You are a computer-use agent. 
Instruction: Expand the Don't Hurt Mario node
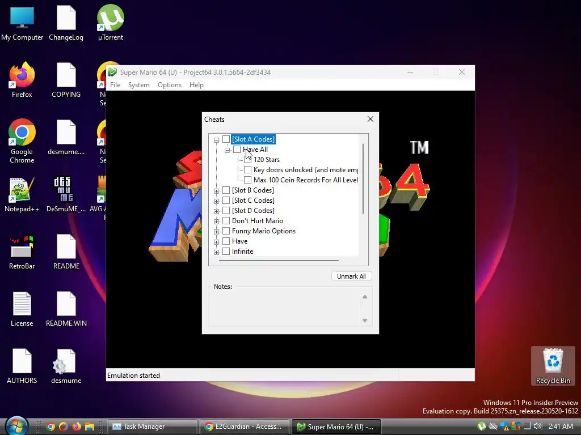(x=216, y=221)
